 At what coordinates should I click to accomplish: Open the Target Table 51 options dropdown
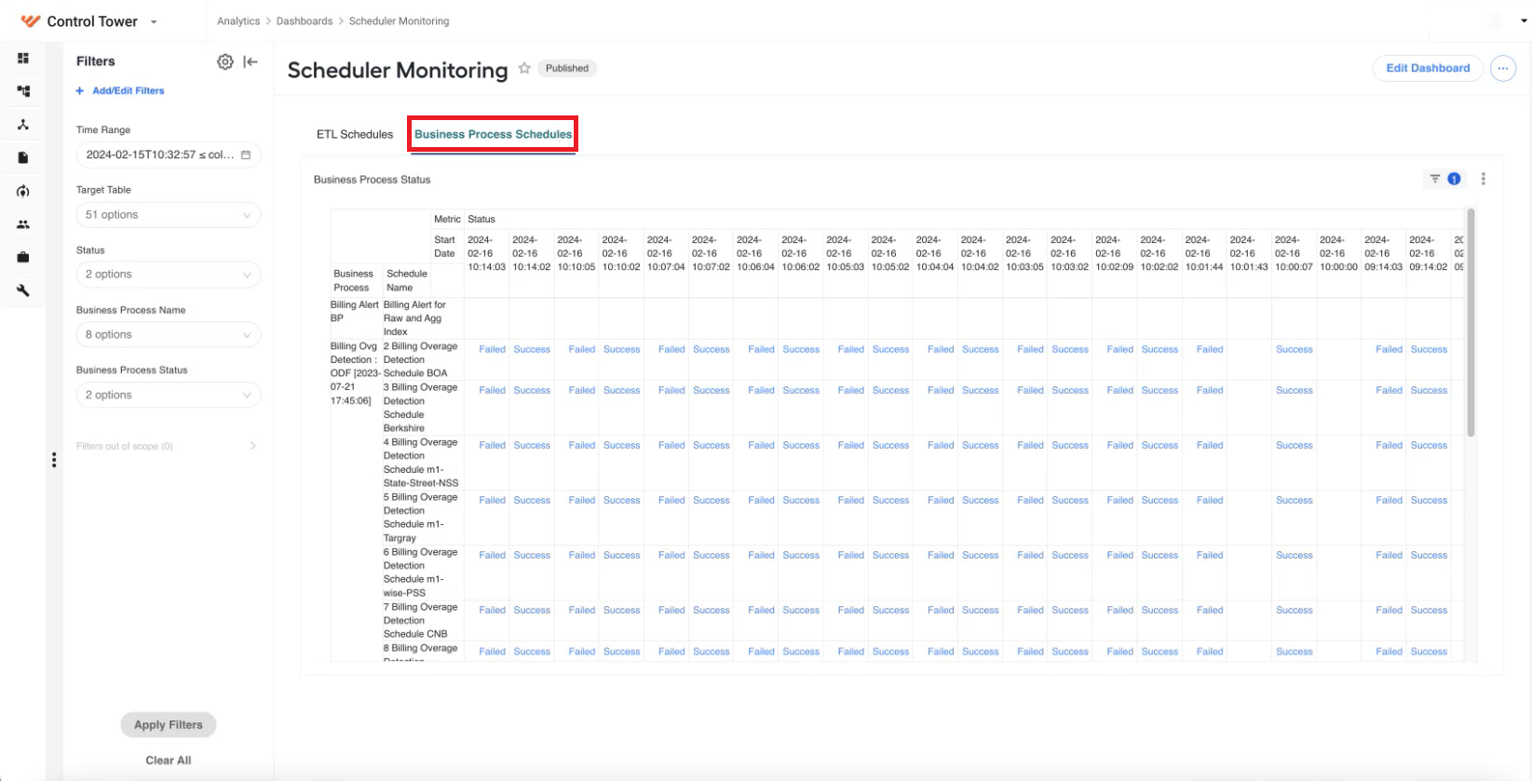coord(169,215)
